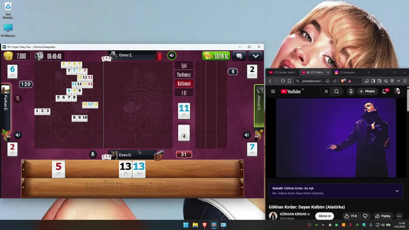
Task: Go back in the browser
Action: click(x=270, y=81)
